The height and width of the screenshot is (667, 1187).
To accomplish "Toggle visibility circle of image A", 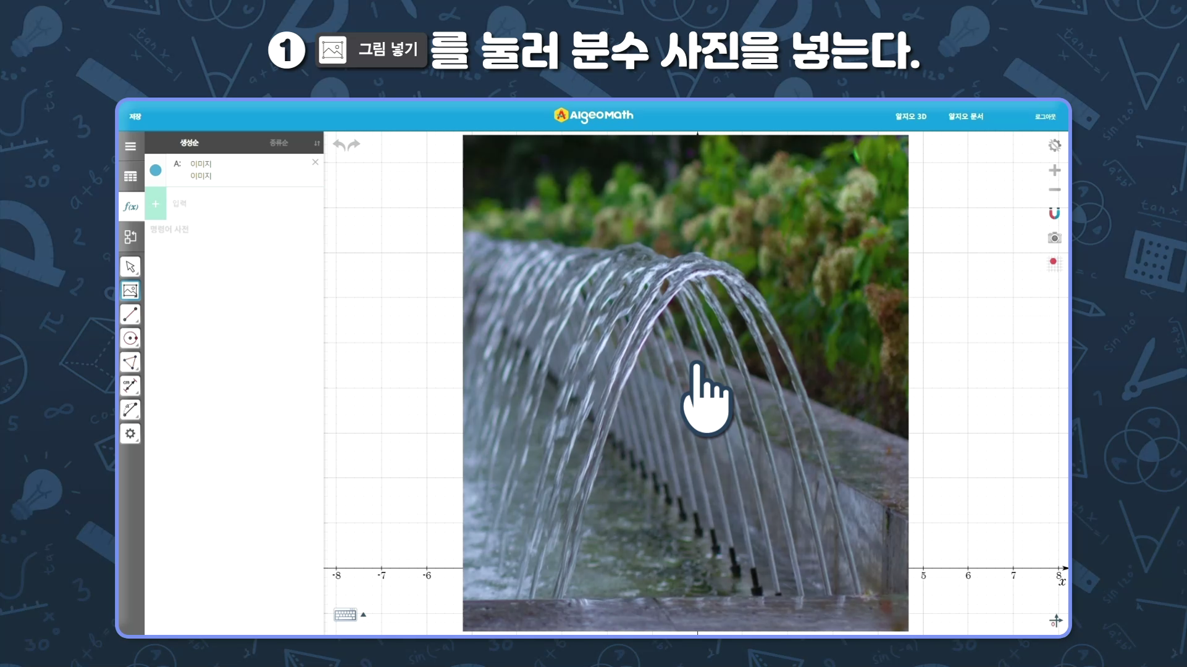I will (156, 170).
